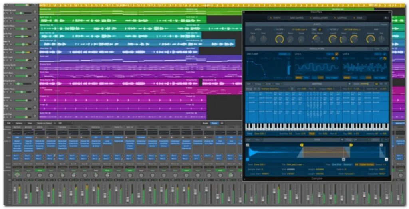
Task: Click the Amp Volume knob
Action: pos(370,39)
